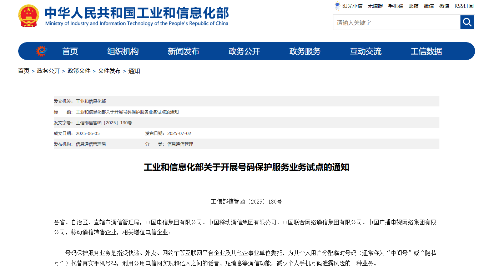Open the 手机端 mobile link

(395, 6)
